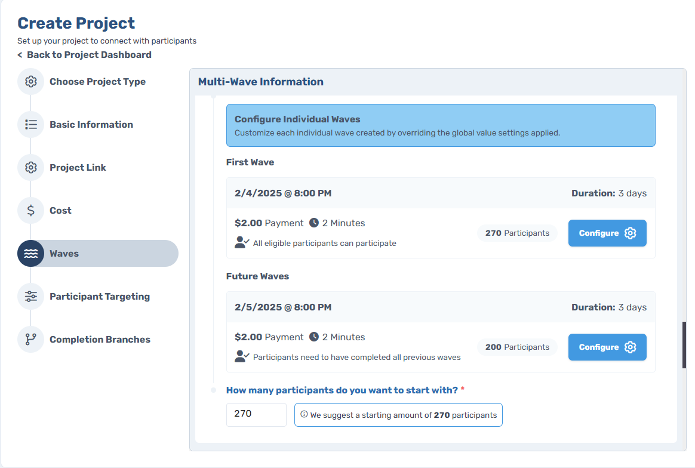Click the participant check icon in First Wave

[x=242, y=242]
